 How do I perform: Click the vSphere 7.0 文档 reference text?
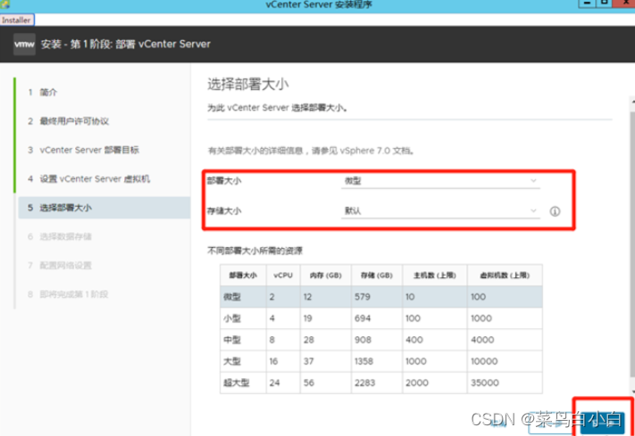pyautogui.click(x=375, y=151)
